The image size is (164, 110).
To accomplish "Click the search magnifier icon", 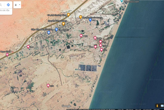I will point(1,5).
